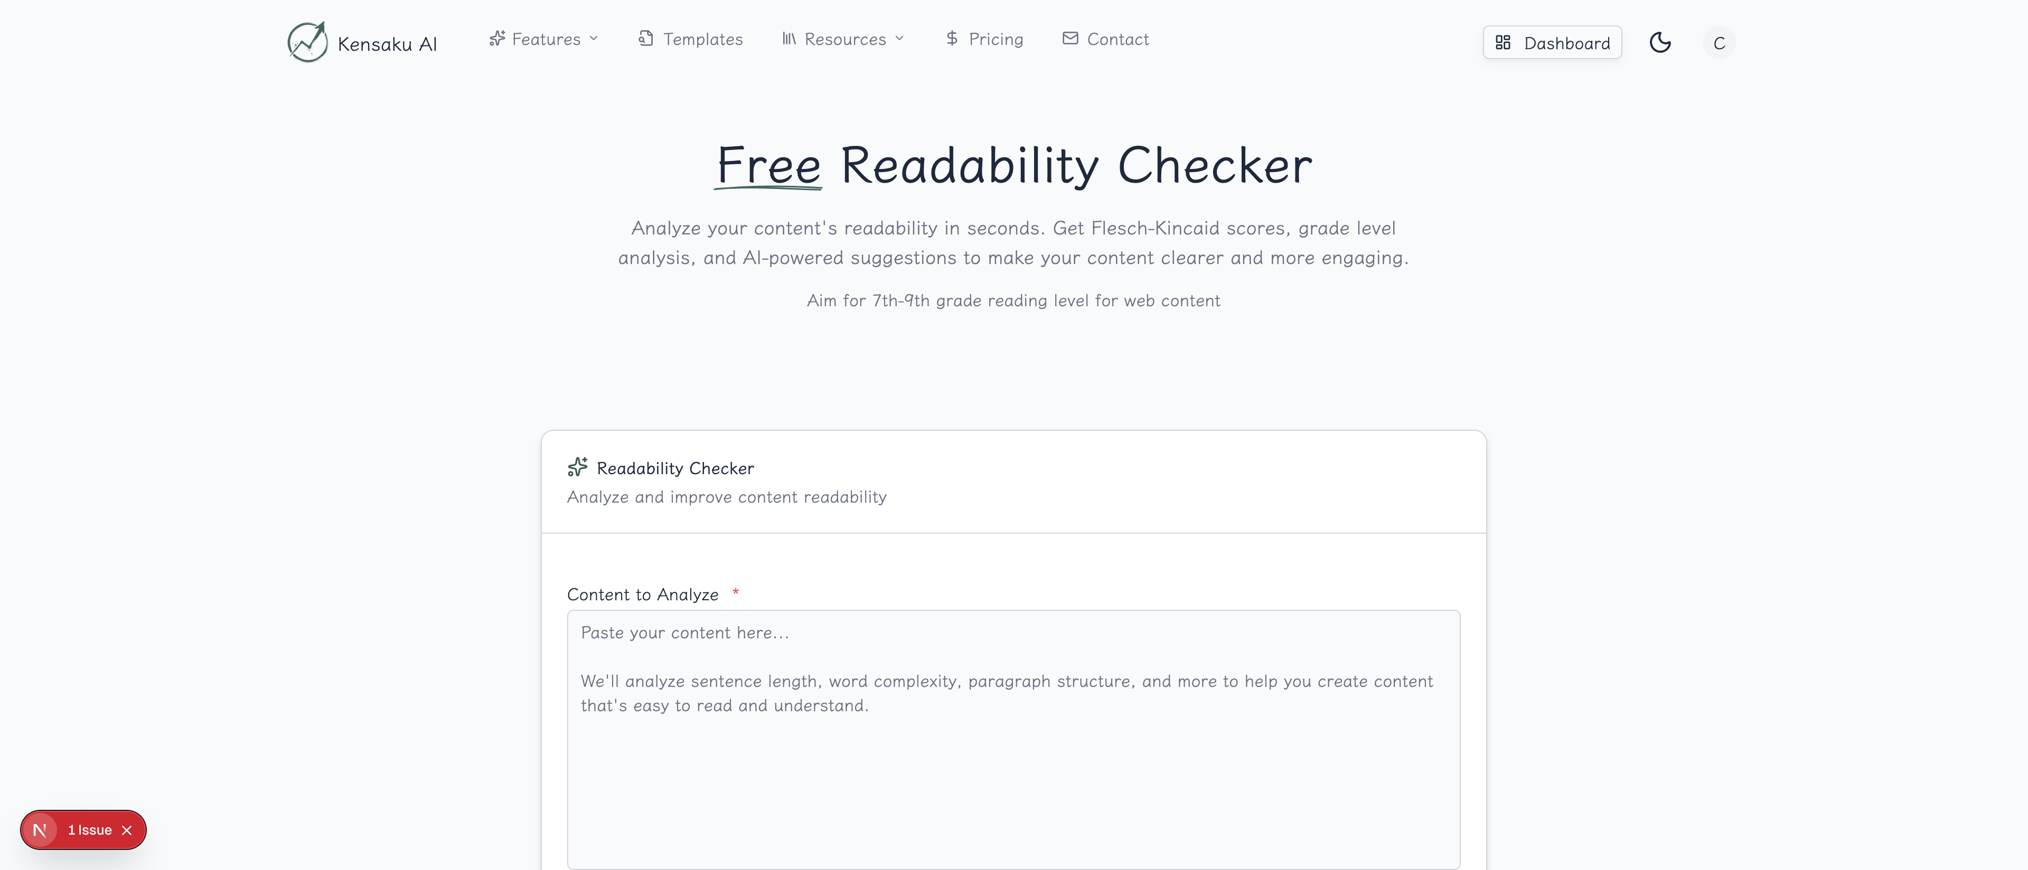Expand the Features dropdown menu
The image size is (2028, 870).
tap(544, 39)
